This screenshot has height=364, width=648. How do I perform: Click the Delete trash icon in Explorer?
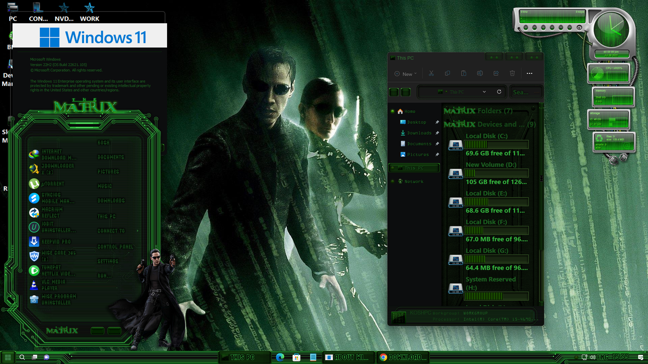512,73
